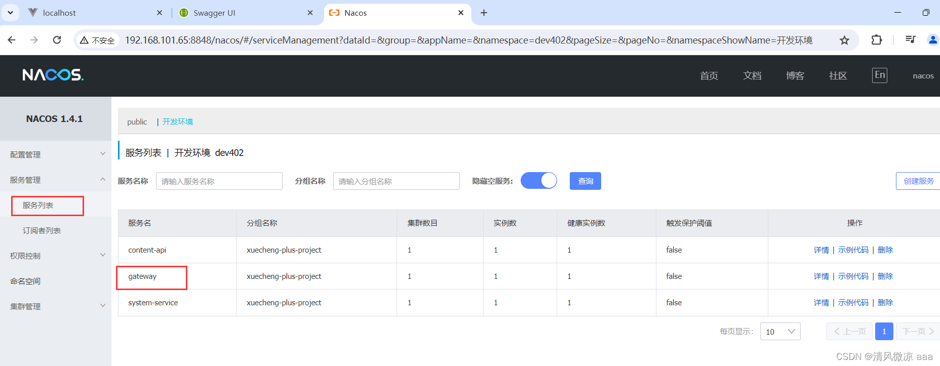Screen dimensions: 940x366
Task: Expand the 配置管理 sidebar menu
Action: 56,154
